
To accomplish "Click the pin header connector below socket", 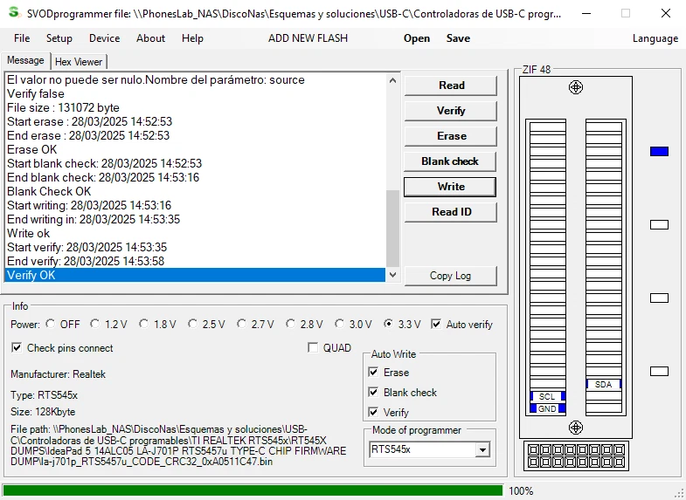I will pos(575,455).
